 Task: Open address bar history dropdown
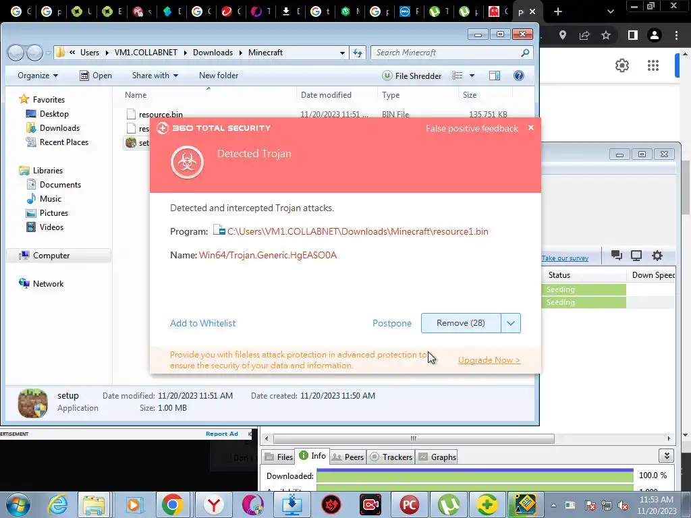pos(342,53)
